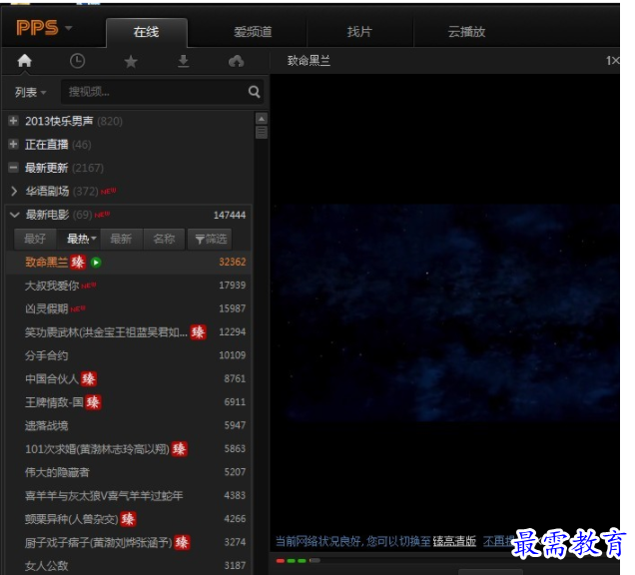Image resolution: width=635 pixels, height=575 pixels.
Task: Click the 臻 badge beside 101次求婚
Action: pyautogui.click(x=179, y=448)
